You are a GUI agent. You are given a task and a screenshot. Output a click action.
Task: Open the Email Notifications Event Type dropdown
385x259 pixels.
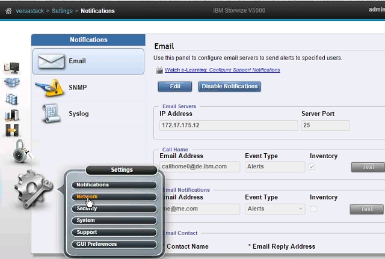[x=275, y=209]
